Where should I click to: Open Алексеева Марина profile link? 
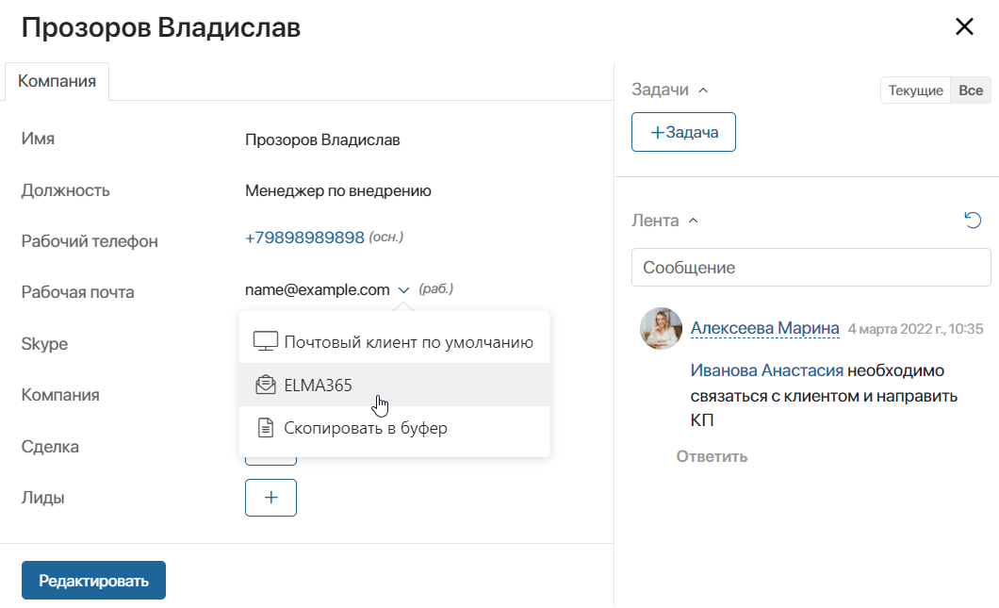764,328
